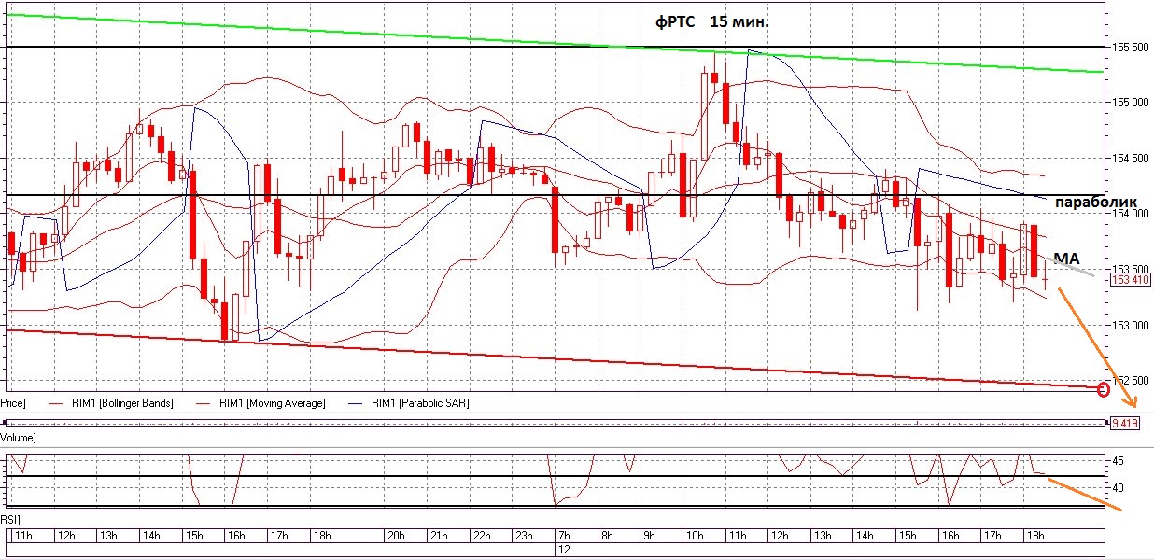Click the 8h time axis label

(606, 536)
